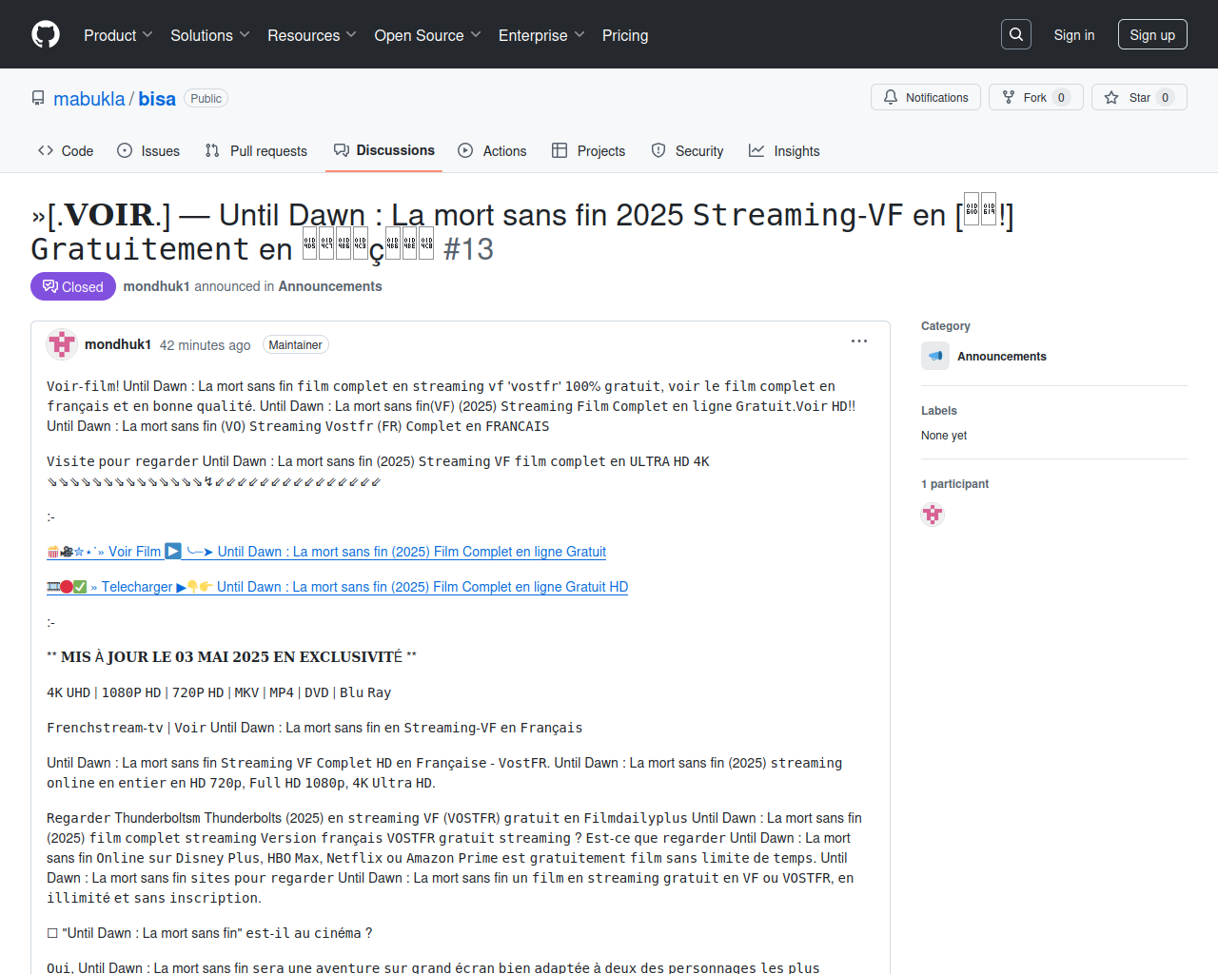This screenshot has width=1218, height=974.
Task: Click the Fork count button
Action: pyautogui.click(x=1036, y=97)
